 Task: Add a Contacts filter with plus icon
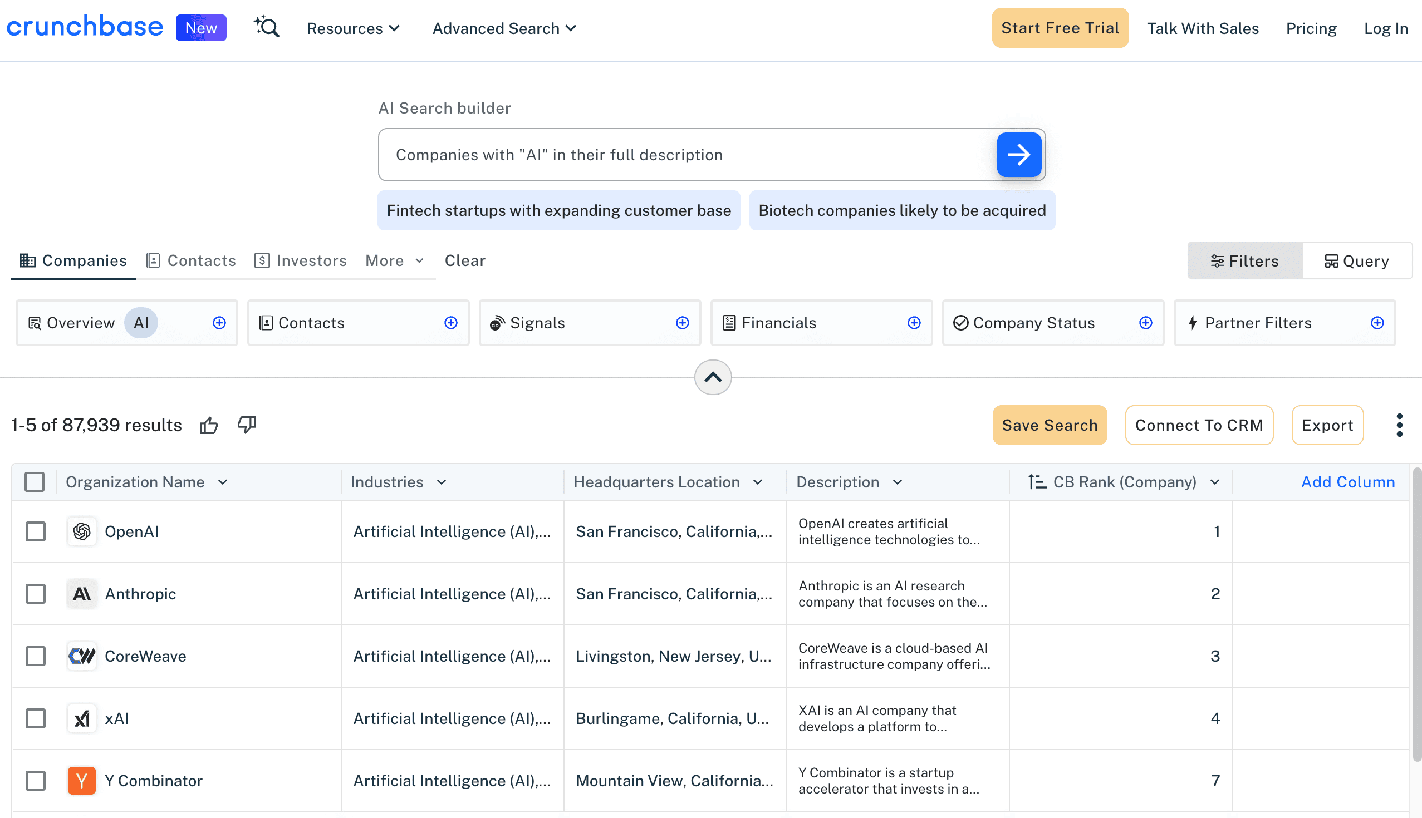451,323
